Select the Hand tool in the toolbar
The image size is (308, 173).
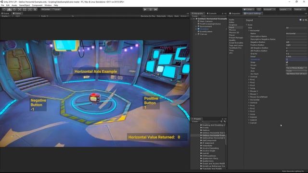coord(4,10)
